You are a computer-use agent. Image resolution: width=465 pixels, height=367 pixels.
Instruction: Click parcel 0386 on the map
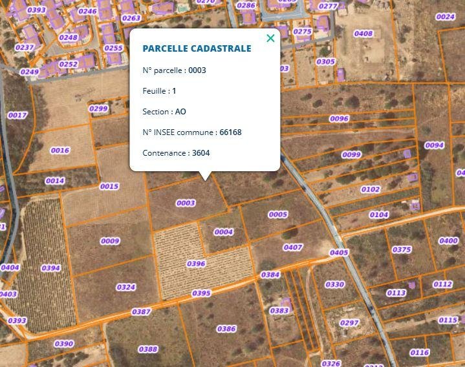pyautogui.click(x=226, y=329)
